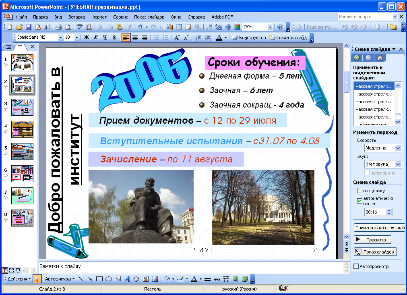
Task: Switch to the outline tab in the pane
Action: 8,47
